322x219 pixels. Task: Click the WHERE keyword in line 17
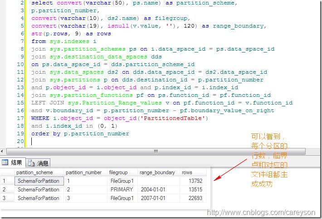tap(40, 118)
